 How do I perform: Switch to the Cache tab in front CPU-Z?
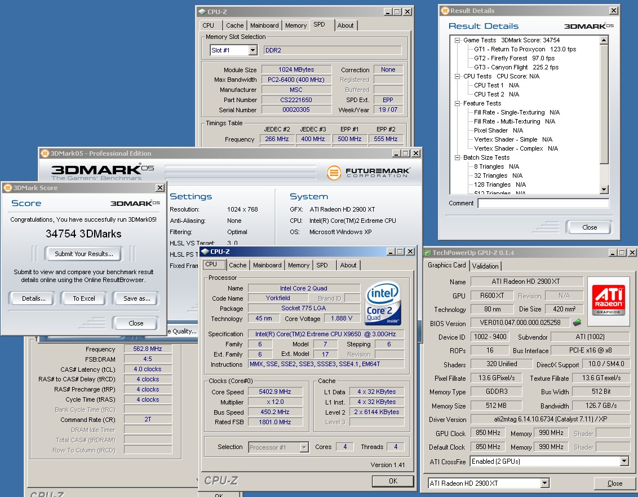tap(238, 265)
